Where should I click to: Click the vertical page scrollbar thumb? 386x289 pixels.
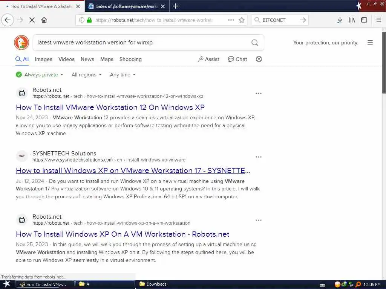(384, 63)
